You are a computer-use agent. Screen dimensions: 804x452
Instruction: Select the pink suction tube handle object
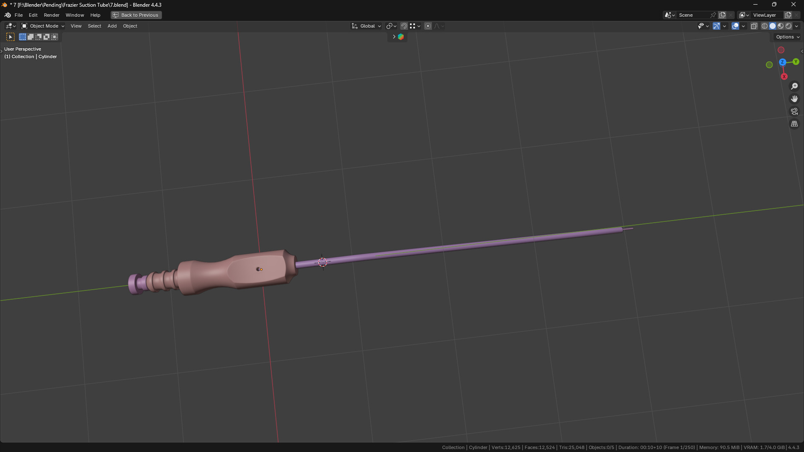[x=237, y=272]
